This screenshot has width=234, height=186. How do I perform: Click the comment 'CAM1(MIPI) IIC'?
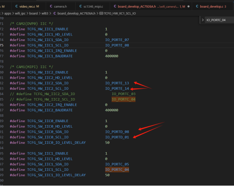[x=31, y=67]
